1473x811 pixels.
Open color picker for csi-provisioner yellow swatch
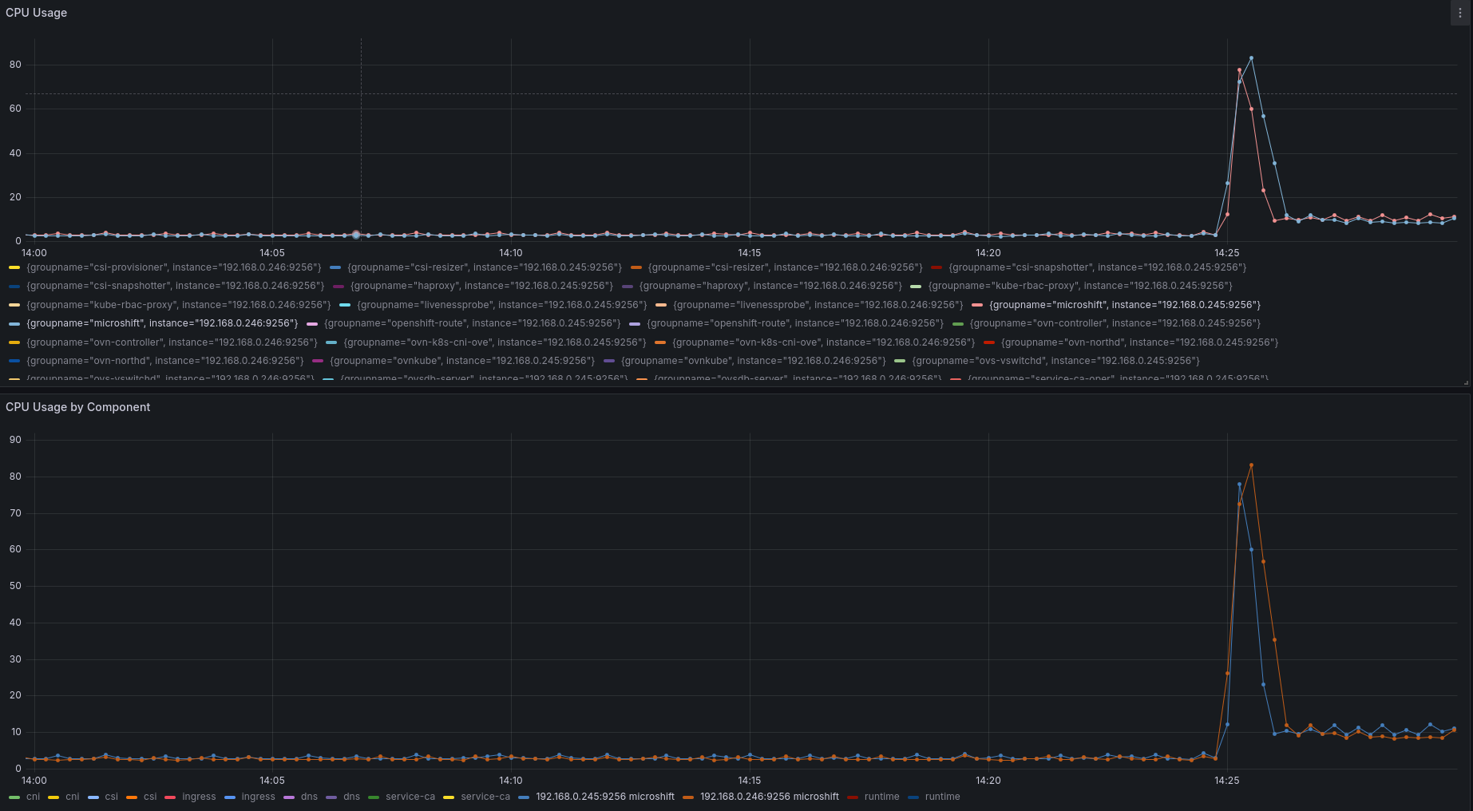tap(14, 267)
